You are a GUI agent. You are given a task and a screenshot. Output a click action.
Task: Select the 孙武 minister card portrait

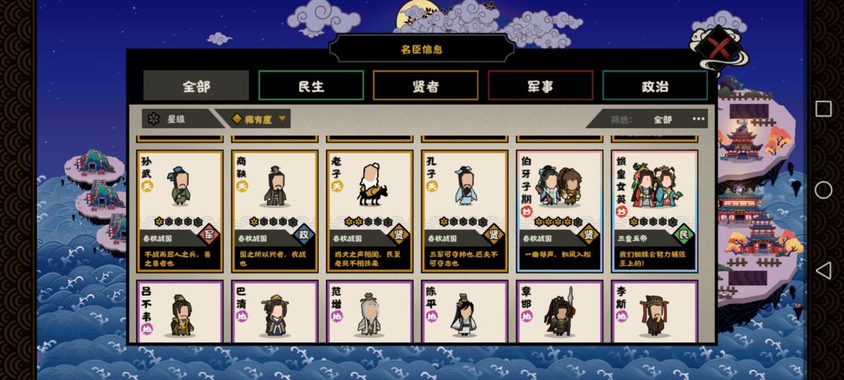pyautogui.click(x=181, y=186)
